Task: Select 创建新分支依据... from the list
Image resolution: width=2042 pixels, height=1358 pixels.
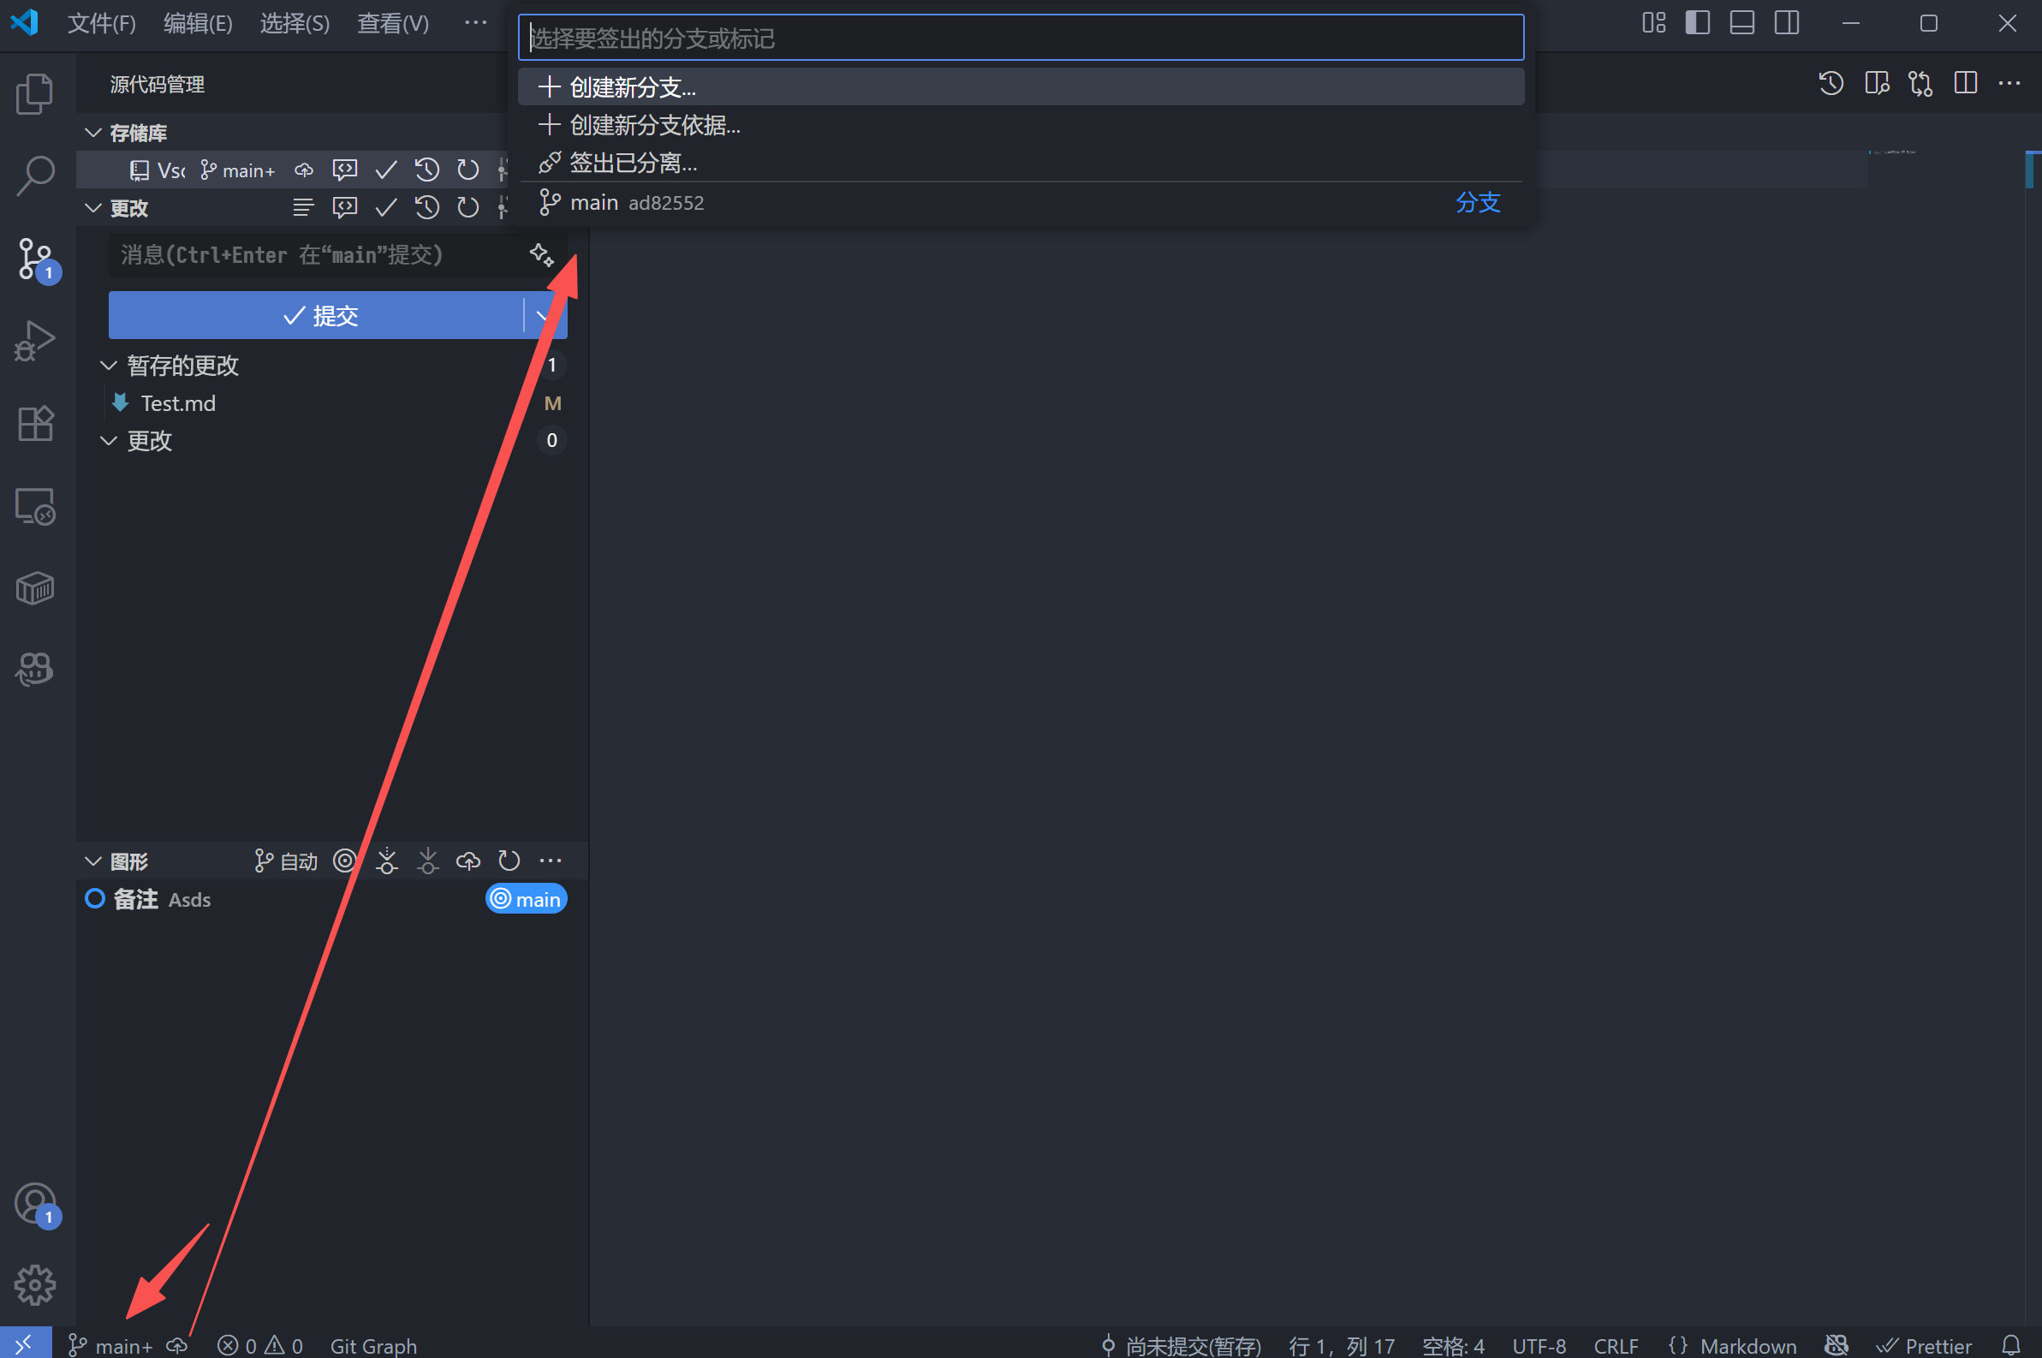Action: 655,126
